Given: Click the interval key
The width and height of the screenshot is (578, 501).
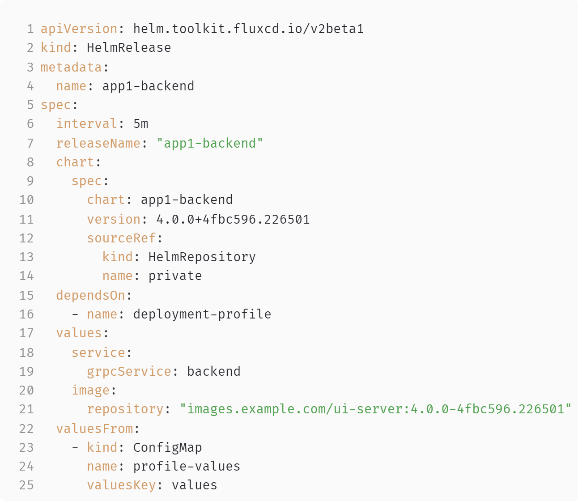Looking at the screenshot, I should click(86, 123).
